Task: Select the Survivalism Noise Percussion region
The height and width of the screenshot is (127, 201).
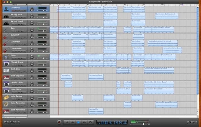Action: point(166,104)
